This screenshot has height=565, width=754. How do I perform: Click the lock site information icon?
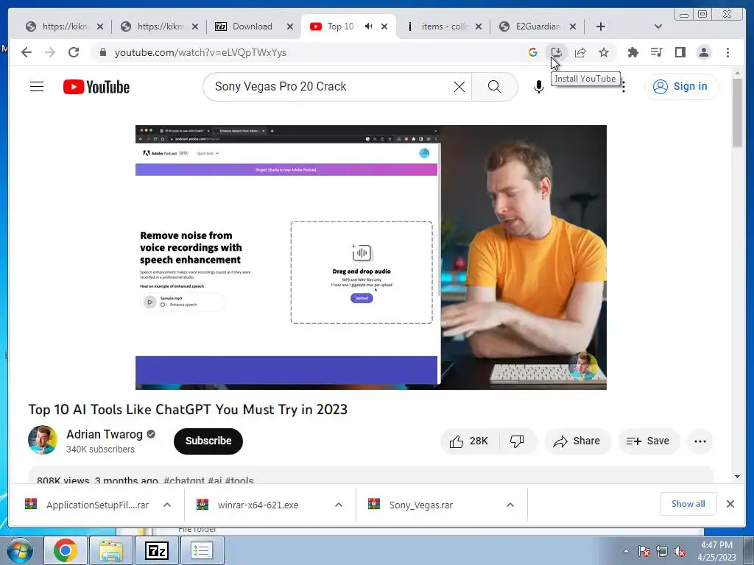coord(102,52)
